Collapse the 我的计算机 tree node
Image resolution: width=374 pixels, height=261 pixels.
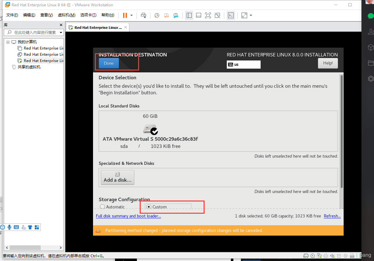[8, 42]
